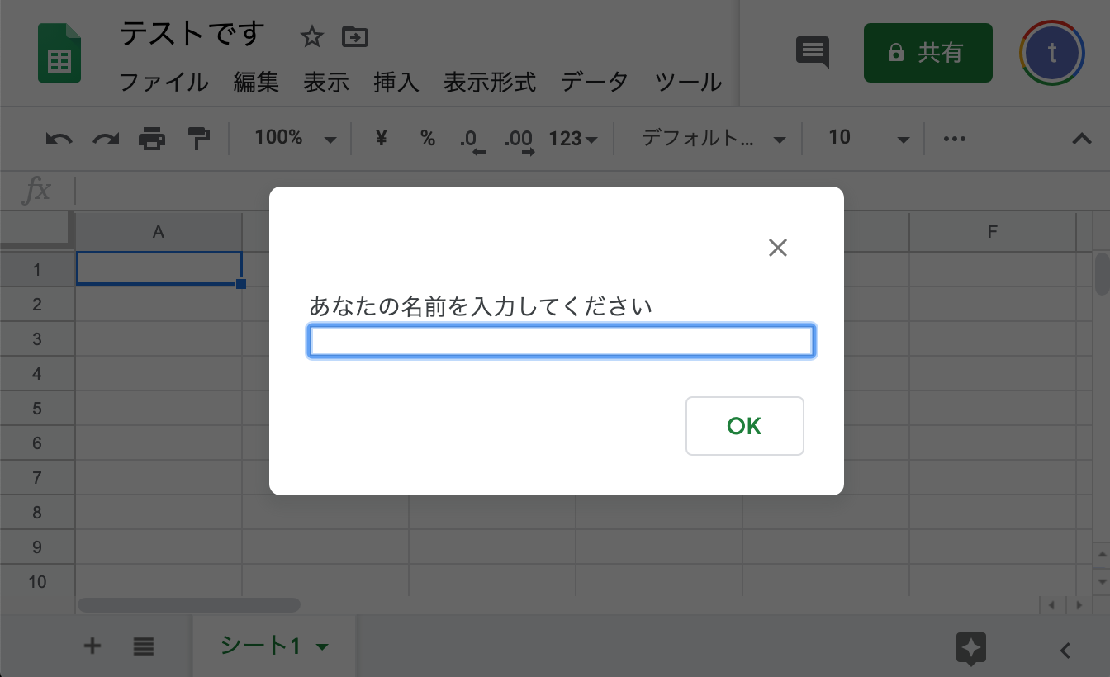Open the シート1 sheet tab dropdown arrow

(323, 648)
